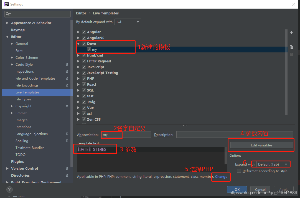Screen dimensions: 300x198
Task: Click the search magnifier icon in settings search
Action: tap(8, 14)
